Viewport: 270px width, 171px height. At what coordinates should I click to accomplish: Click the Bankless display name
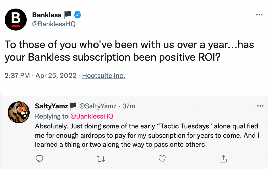pyautogui.click(x=47, y=15)
